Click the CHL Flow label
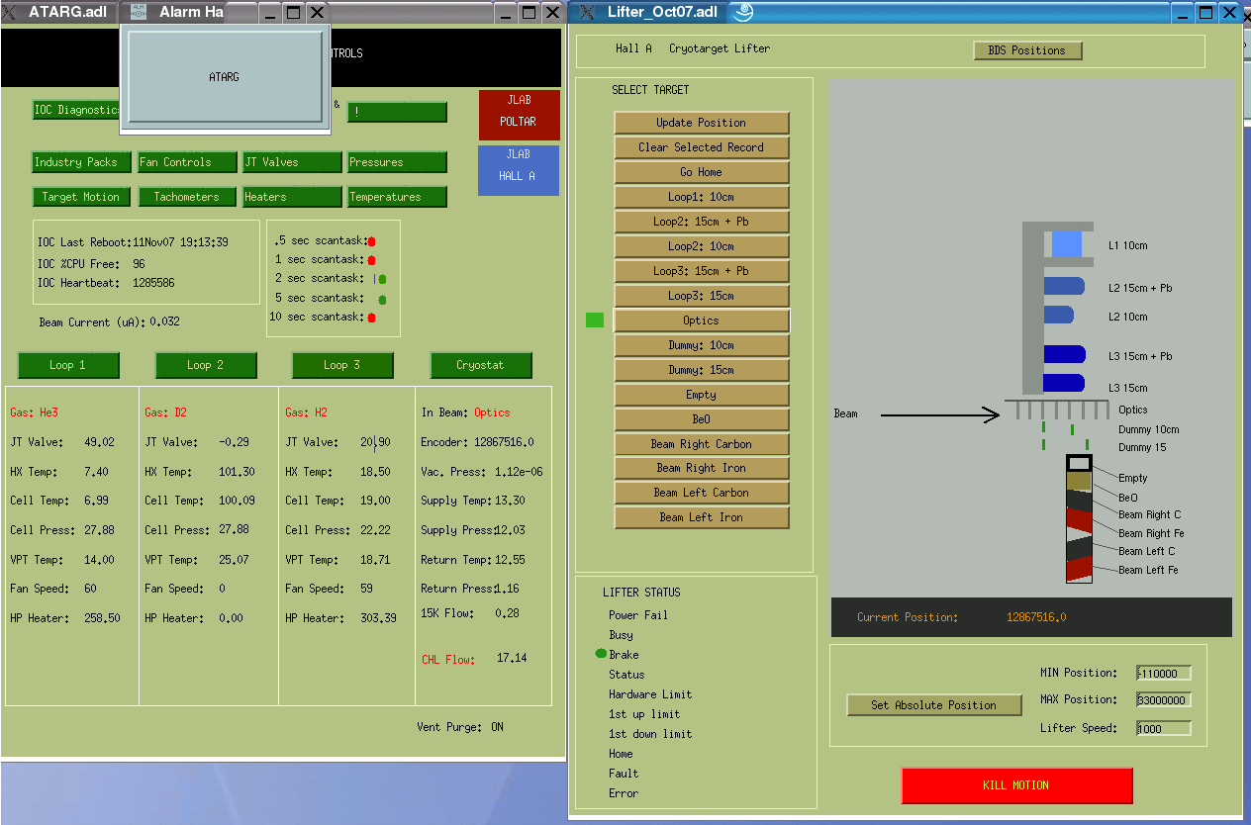Screen dimensions: 1251x825 pyautogui.click(x=448, y=659)
